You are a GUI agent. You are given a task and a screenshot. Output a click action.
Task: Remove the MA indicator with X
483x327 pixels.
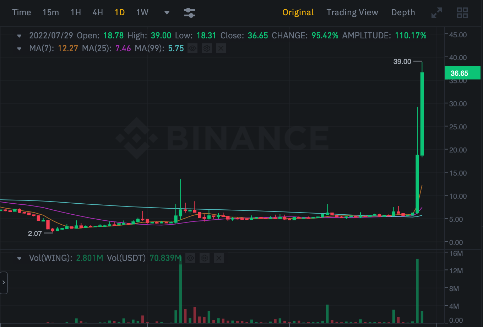tap(221, 48)
